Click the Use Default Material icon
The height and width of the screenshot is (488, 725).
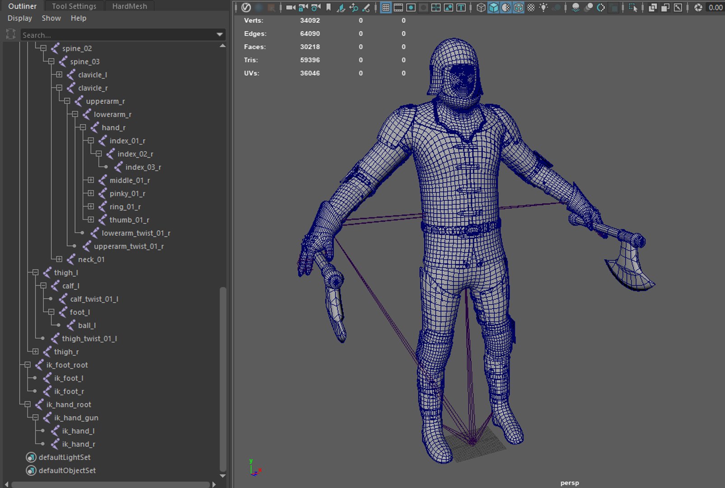(506, 7)
